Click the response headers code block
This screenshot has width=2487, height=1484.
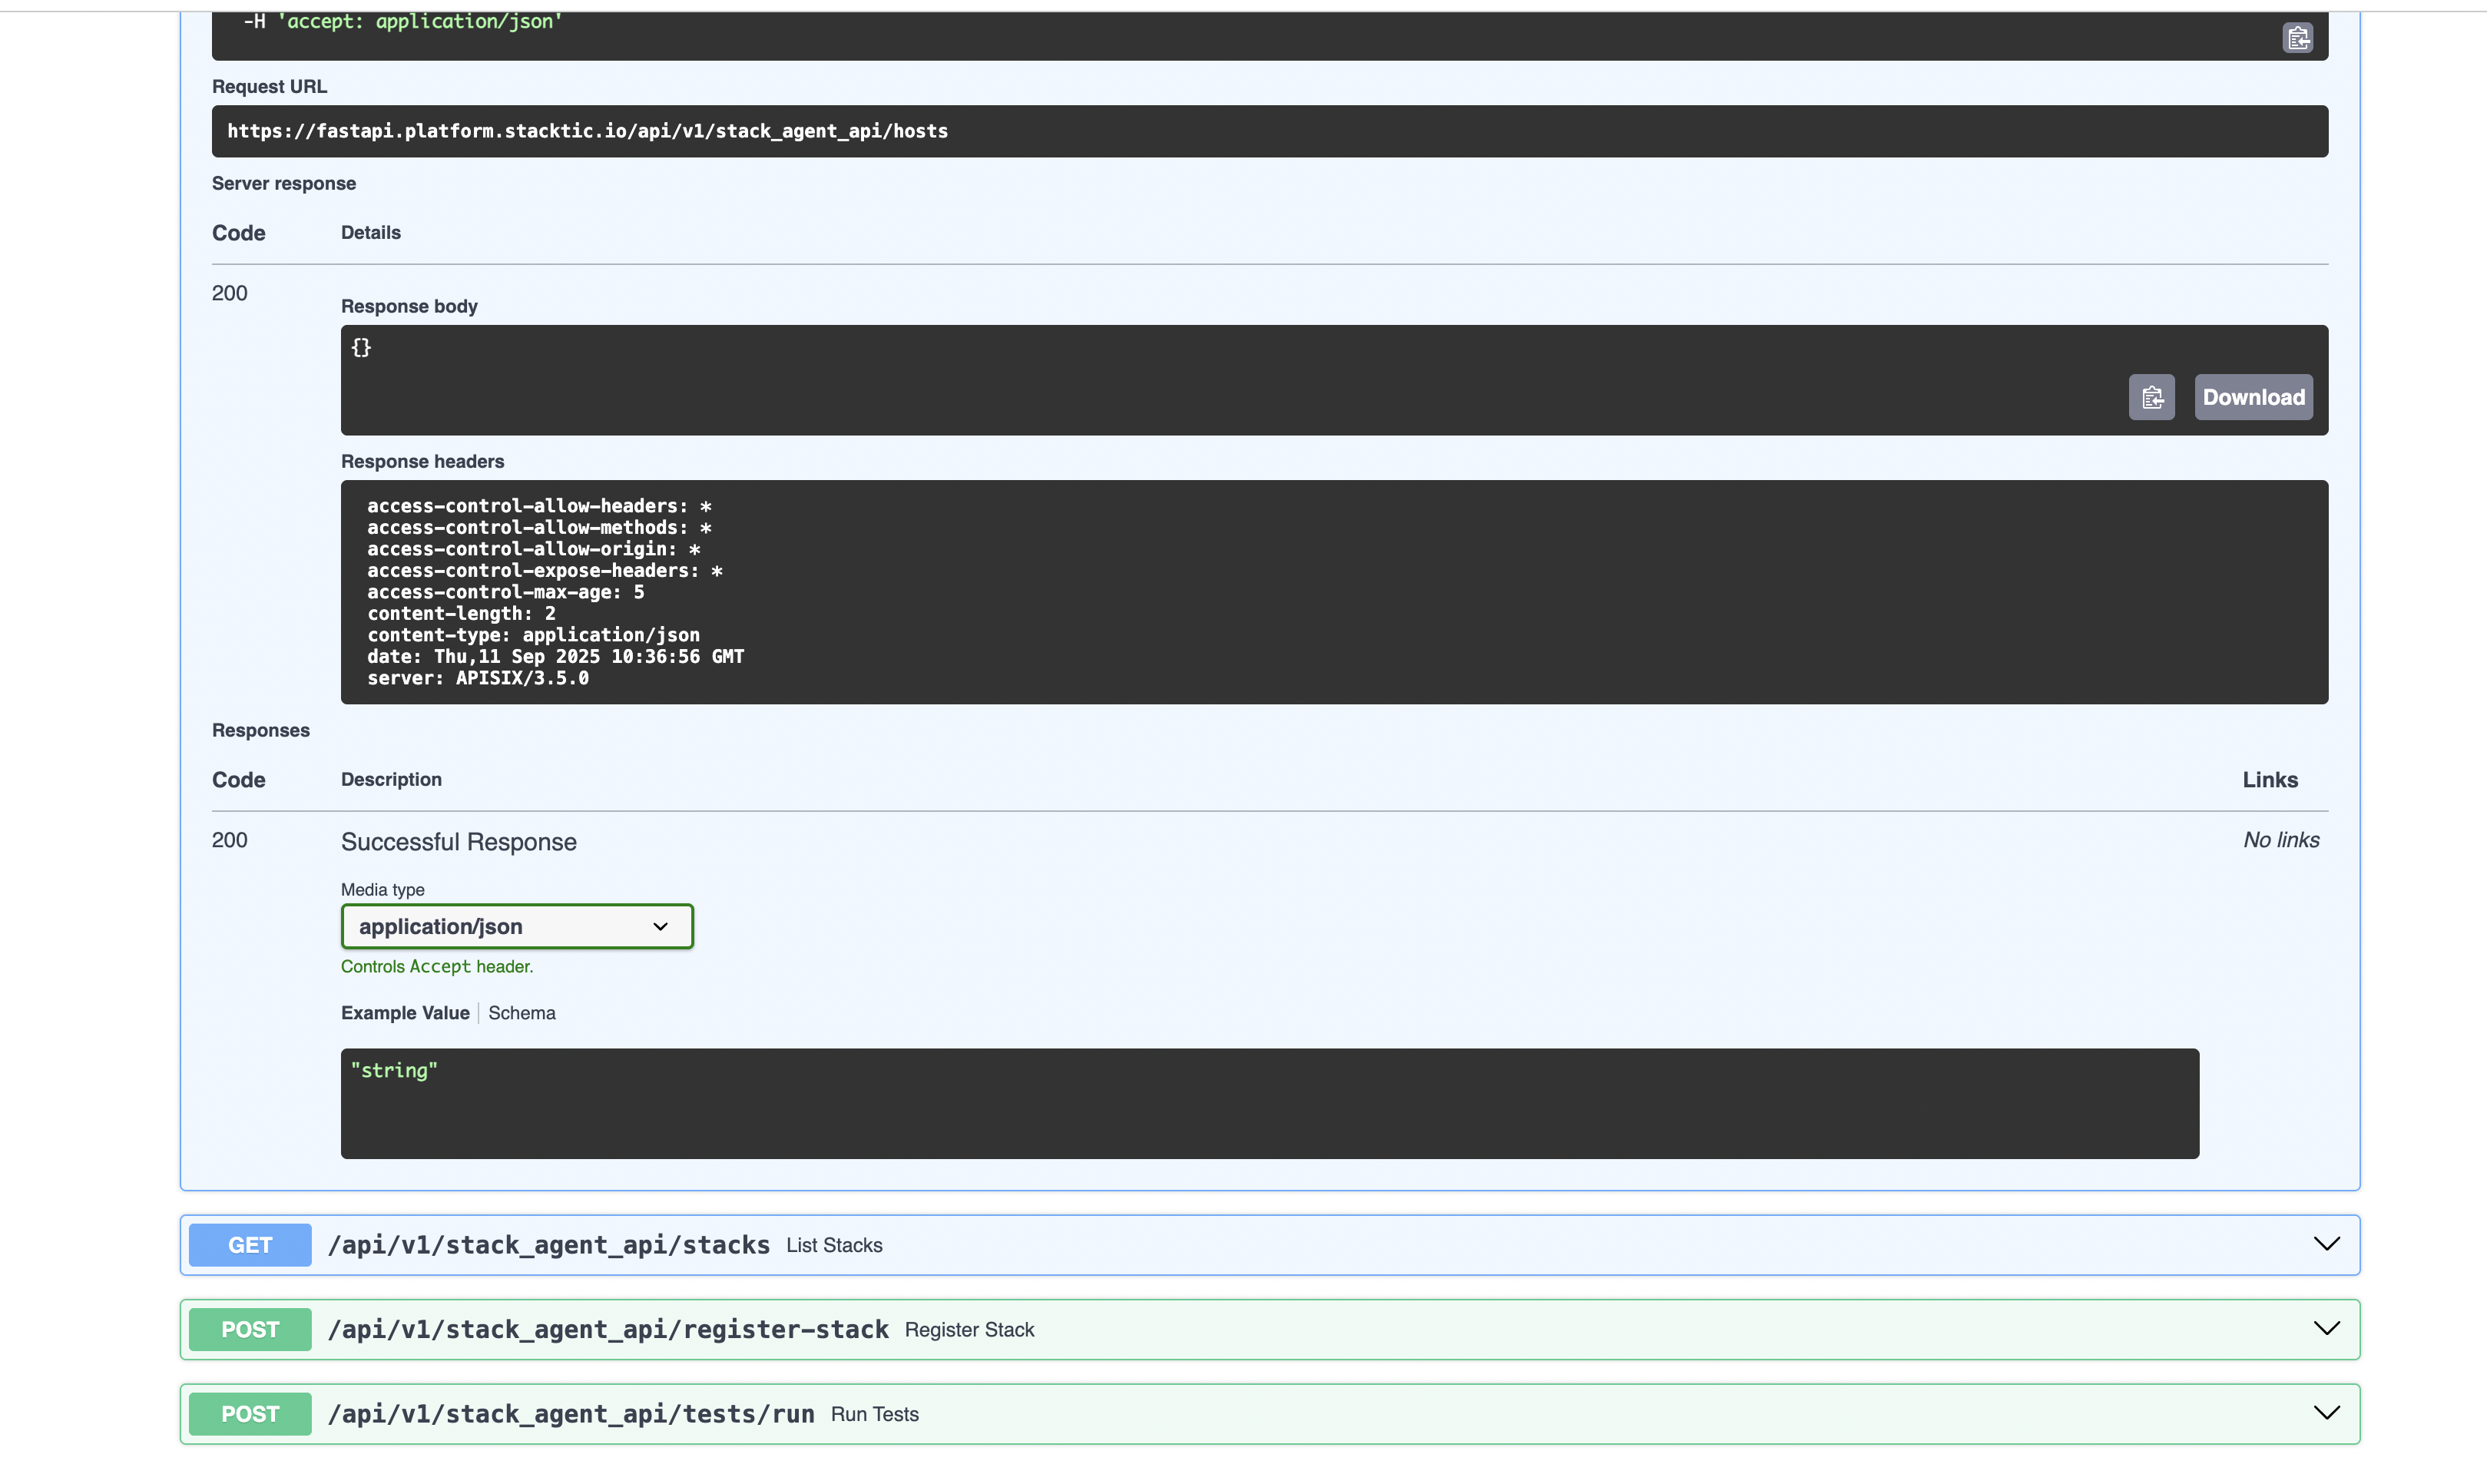coord(1333,592)
